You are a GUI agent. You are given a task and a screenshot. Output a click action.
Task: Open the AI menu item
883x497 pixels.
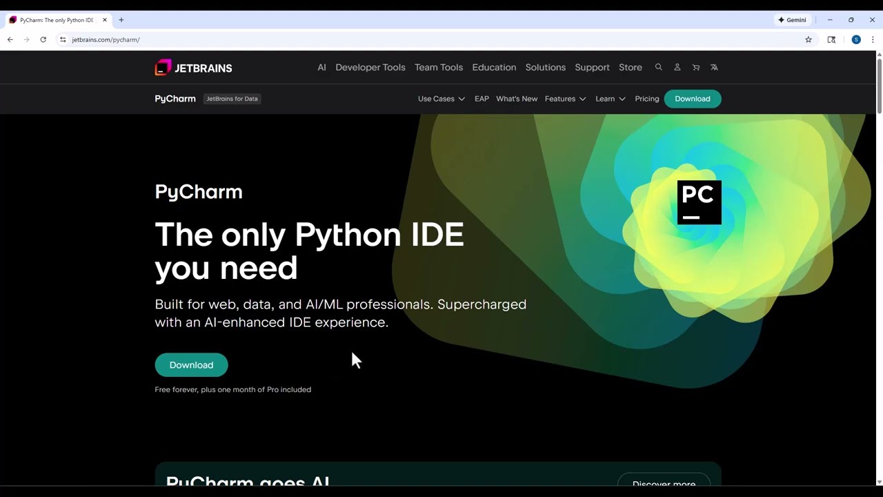321,67
